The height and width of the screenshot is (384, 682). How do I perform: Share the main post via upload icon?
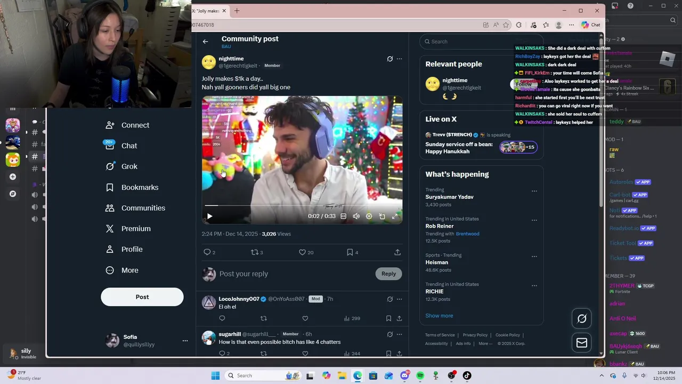pyautogui.click(x=397, y=252)
